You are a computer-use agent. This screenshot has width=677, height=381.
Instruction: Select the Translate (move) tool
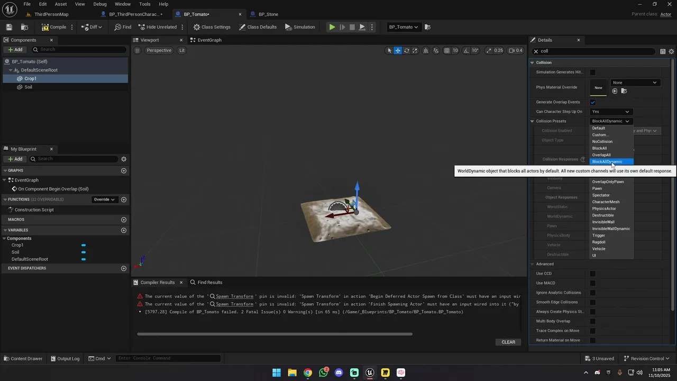click(x=398, y=50)
